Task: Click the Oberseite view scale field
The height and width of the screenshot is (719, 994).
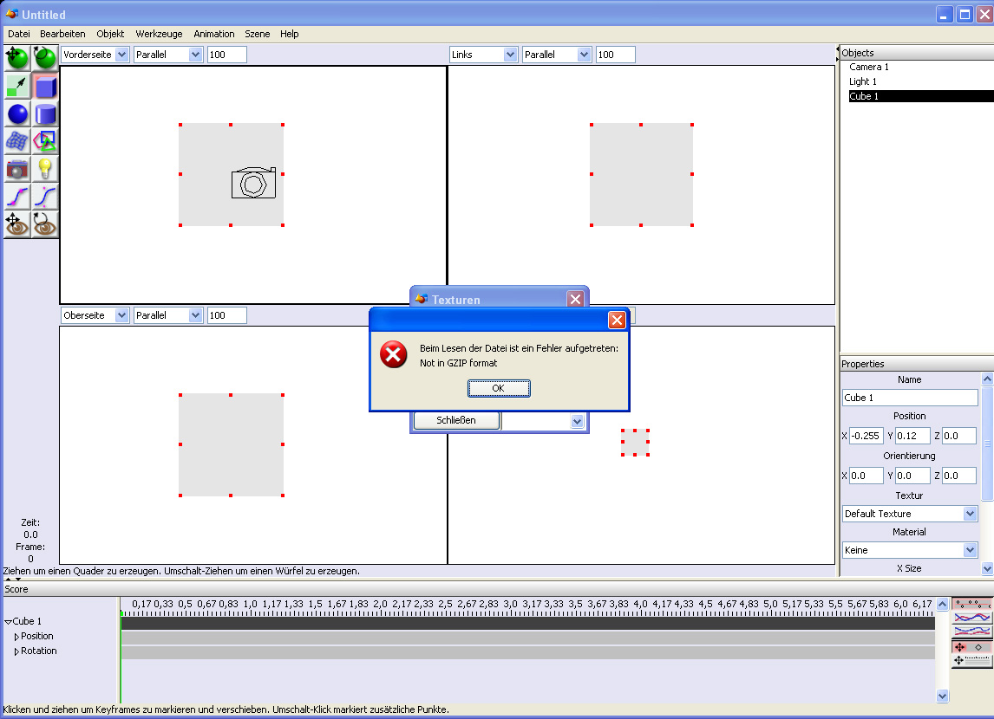Action: click(x=227, y=315)
